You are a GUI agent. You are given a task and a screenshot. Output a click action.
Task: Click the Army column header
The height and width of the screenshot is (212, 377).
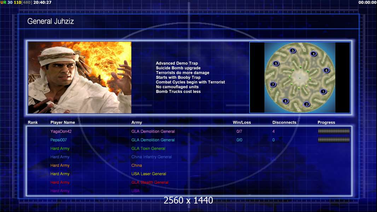tap(137, 123)
